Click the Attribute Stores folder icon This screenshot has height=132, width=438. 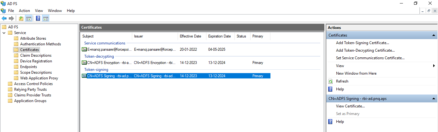(x=16, y=38)
